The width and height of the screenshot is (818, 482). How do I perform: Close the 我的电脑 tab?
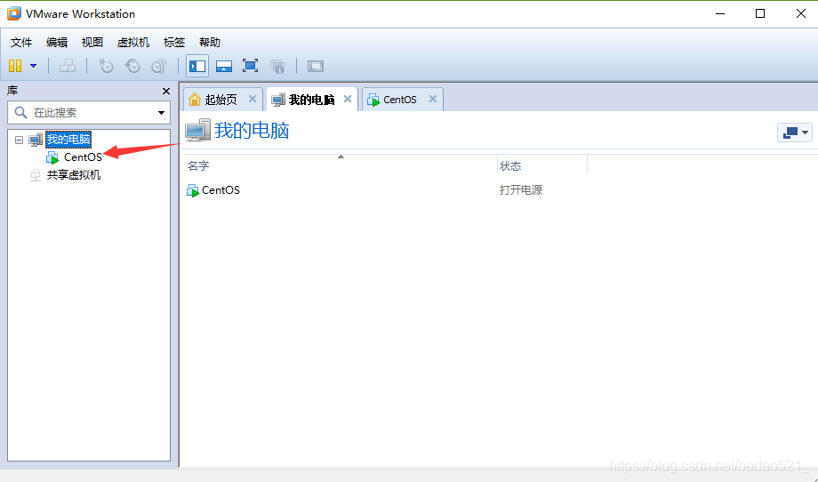click(x=348, y=99)
